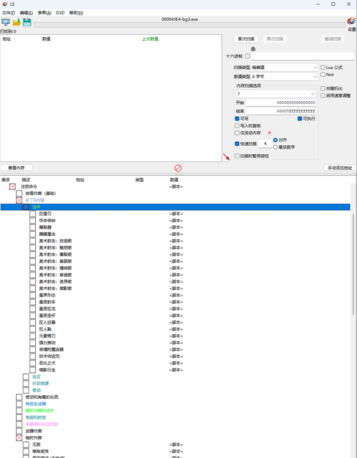Enable the 启用速度调整 checkbox
Screen dimensions: 357x458
pyautogui.click(x=323, y=96)
